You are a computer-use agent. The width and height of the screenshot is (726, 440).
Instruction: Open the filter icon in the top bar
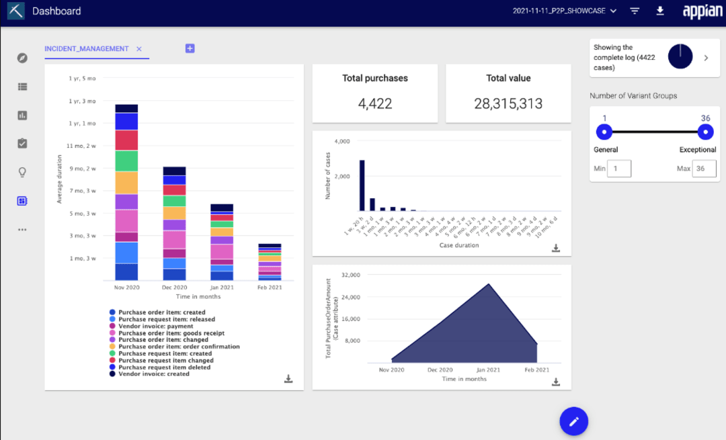pos(634,11)
